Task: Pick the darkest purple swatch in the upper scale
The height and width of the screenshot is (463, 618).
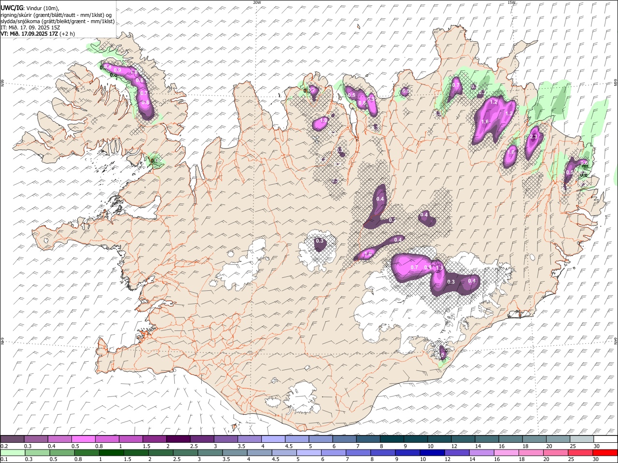Action: (x=178, y=439)
